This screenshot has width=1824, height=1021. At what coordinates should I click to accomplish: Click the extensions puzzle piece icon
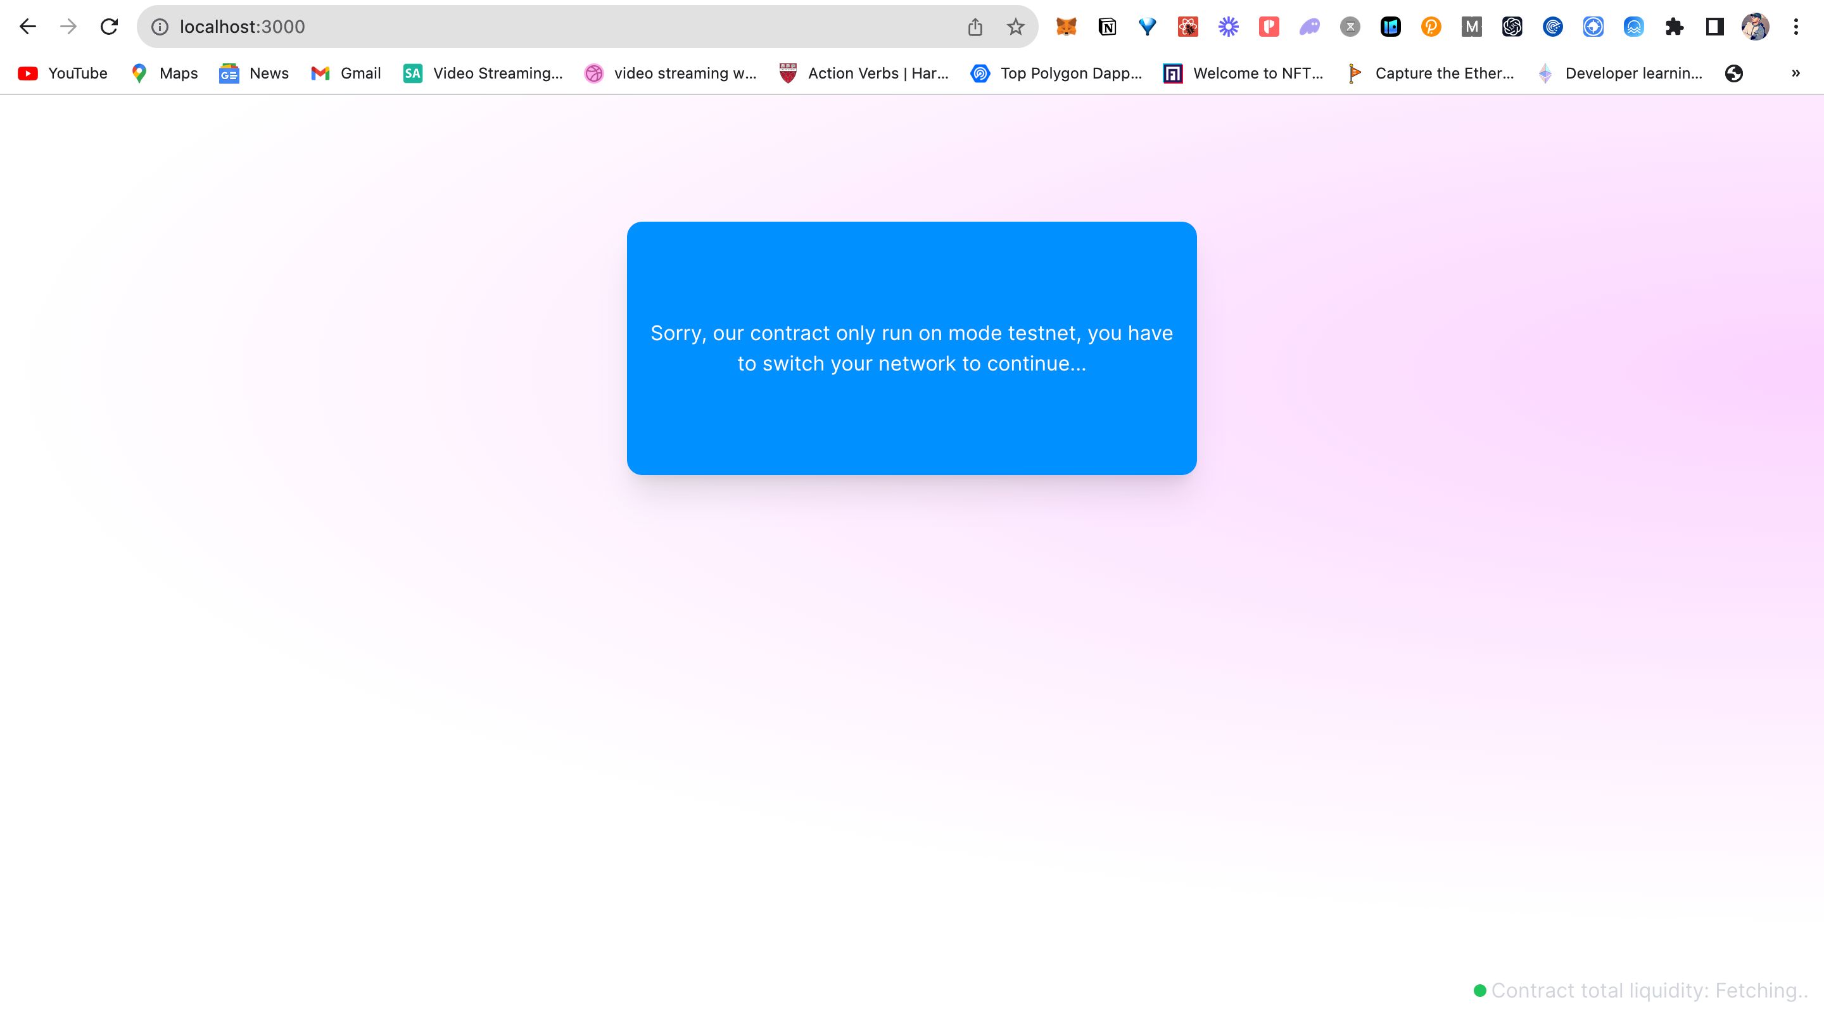[1675, 27]
